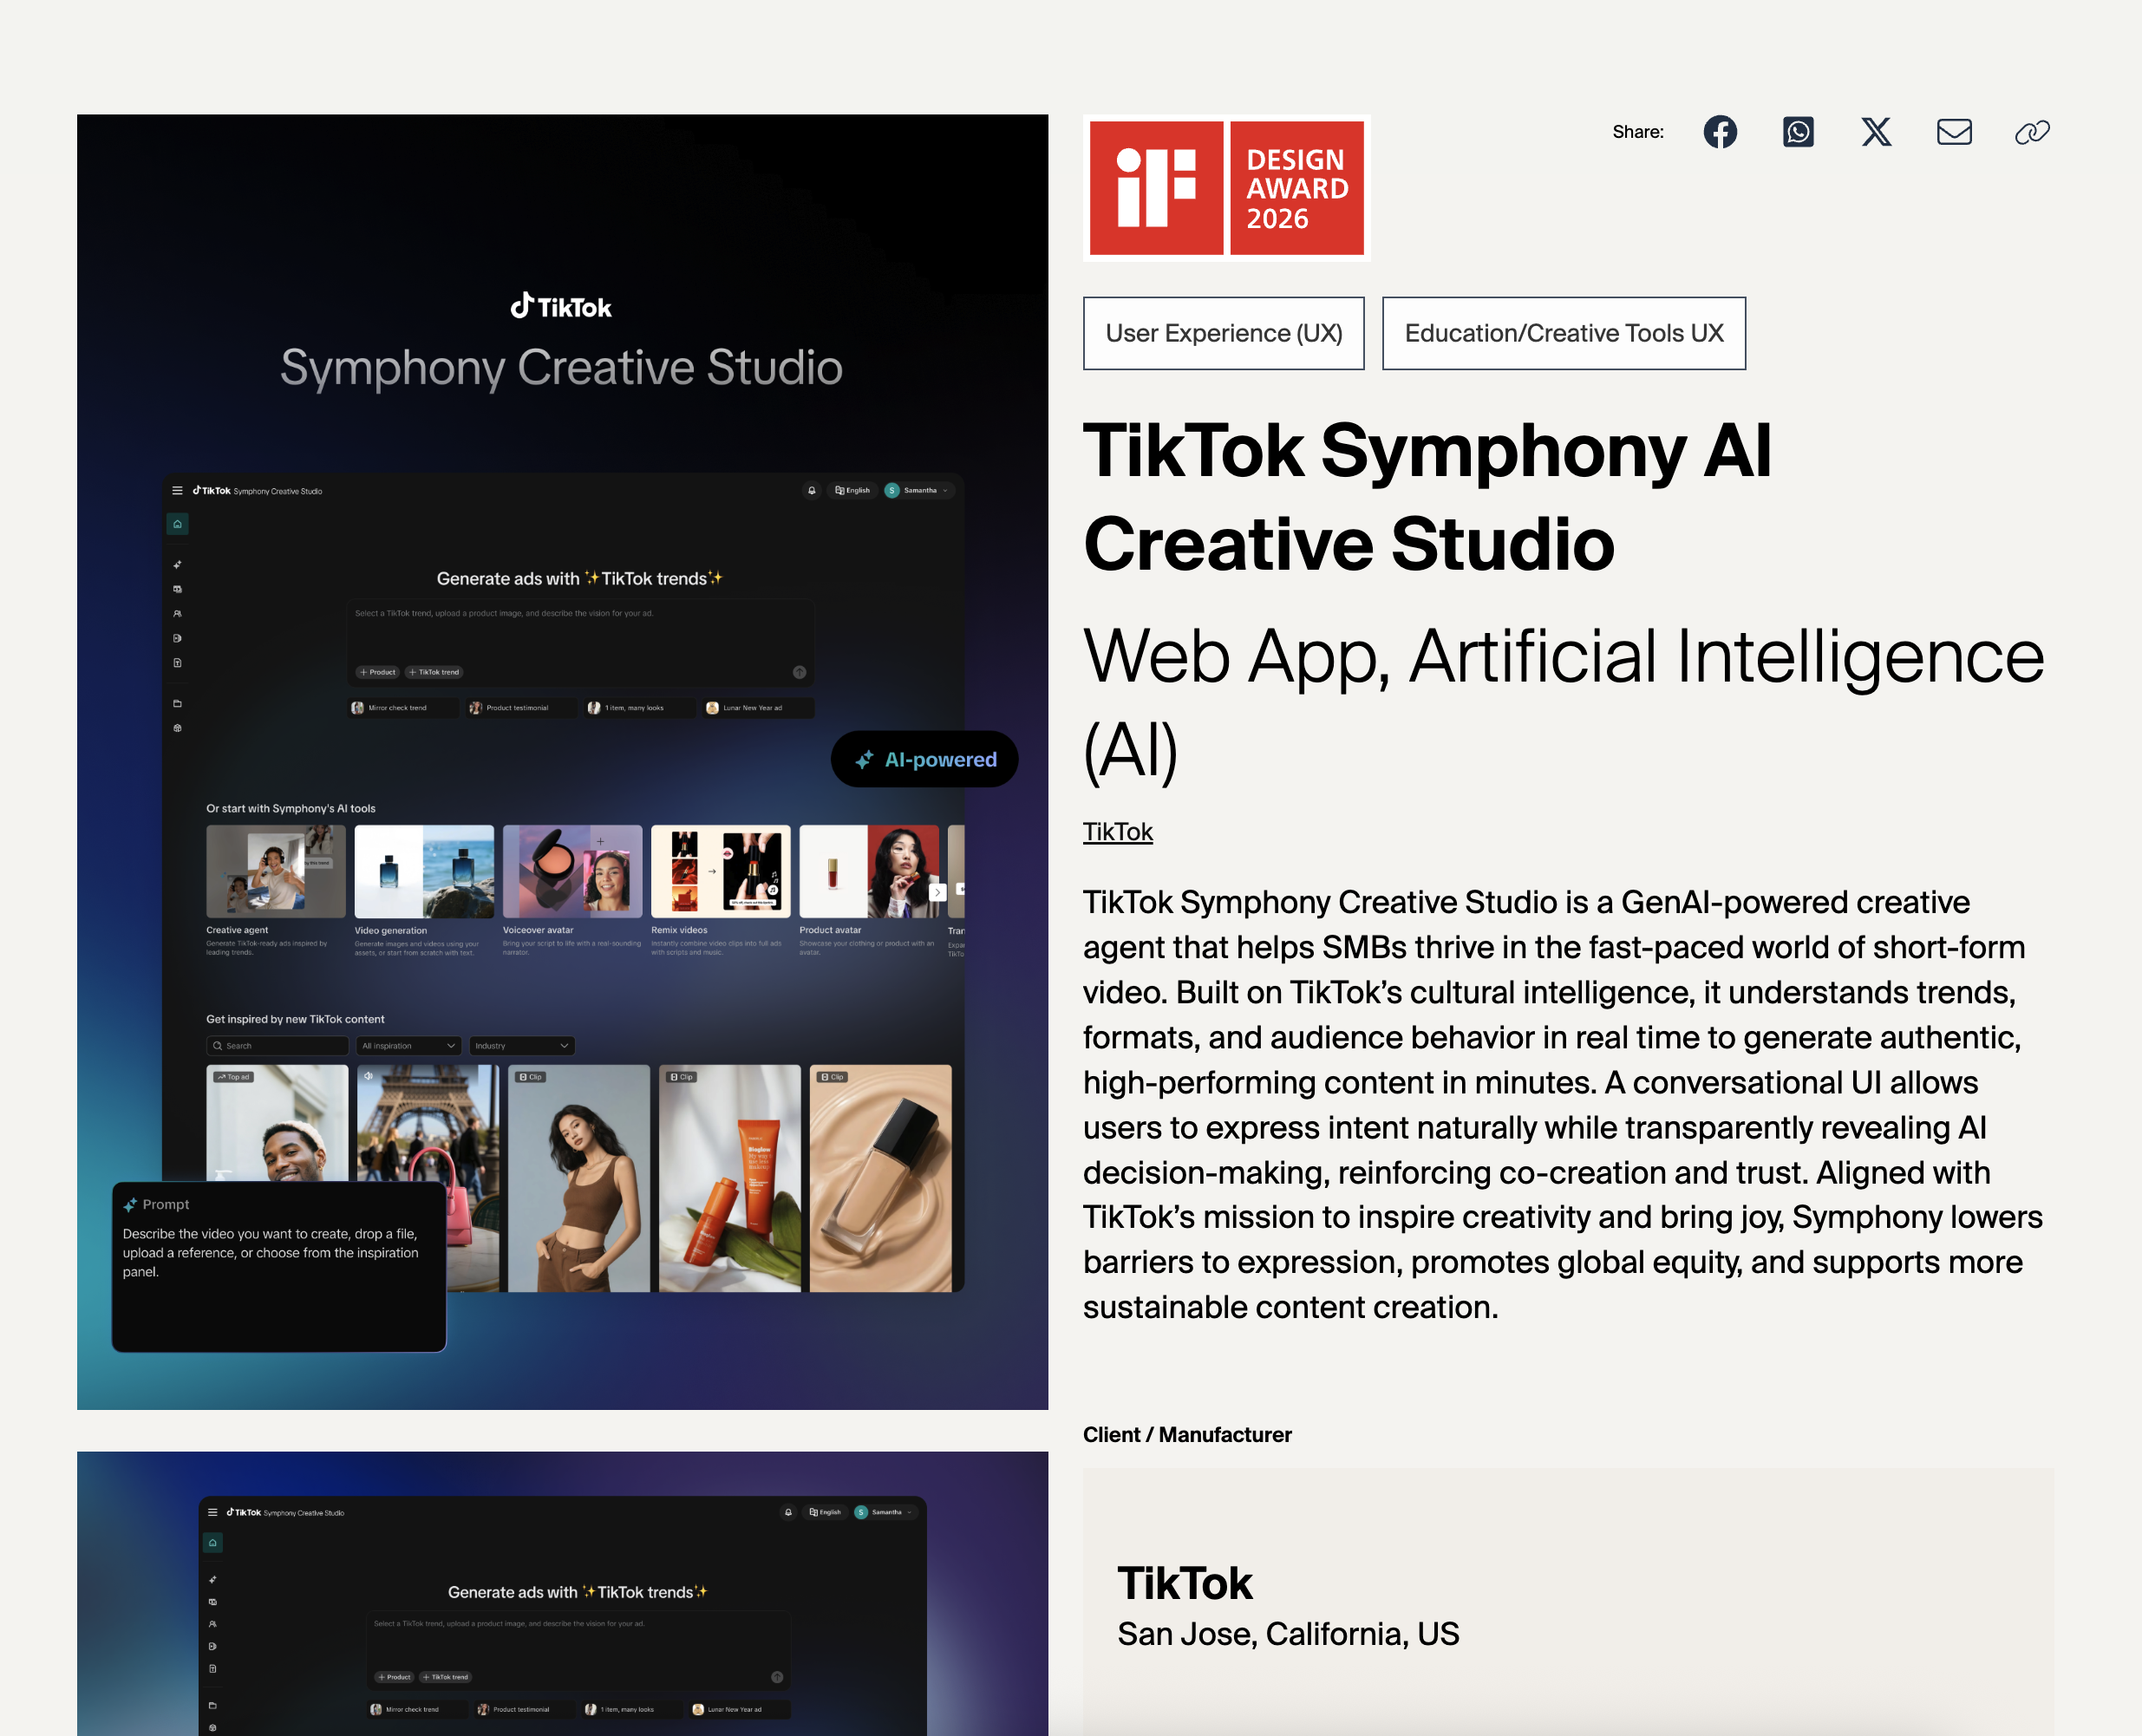This screenshot has height=1736, width=2142.
Task: Open the Industry filter dropdown
Action: click(521, 1046)
